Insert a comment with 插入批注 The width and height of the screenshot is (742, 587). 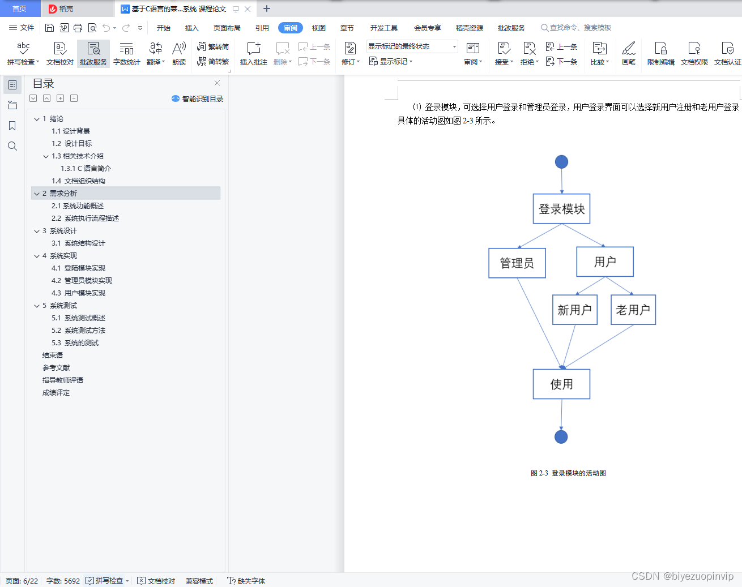pyautogui.click(x=253, y=54)
